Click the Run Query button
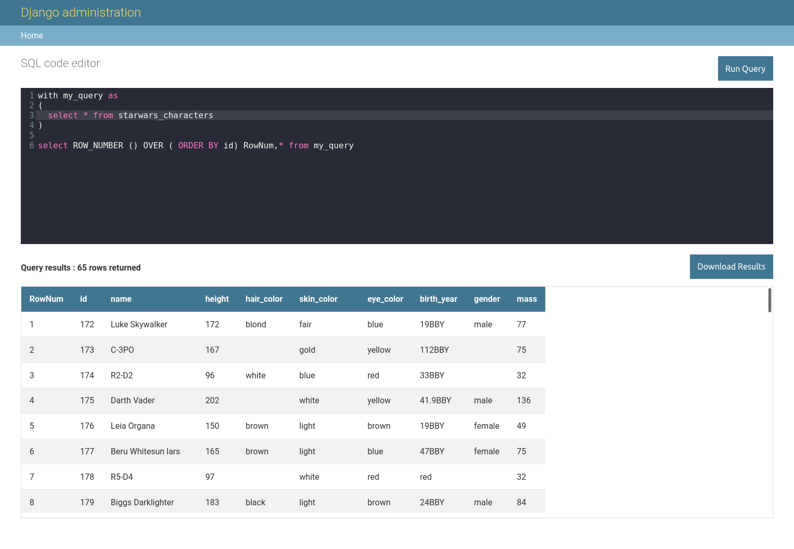Image resolution: width=794 pixels, height=549 pixels. [745, 68]
